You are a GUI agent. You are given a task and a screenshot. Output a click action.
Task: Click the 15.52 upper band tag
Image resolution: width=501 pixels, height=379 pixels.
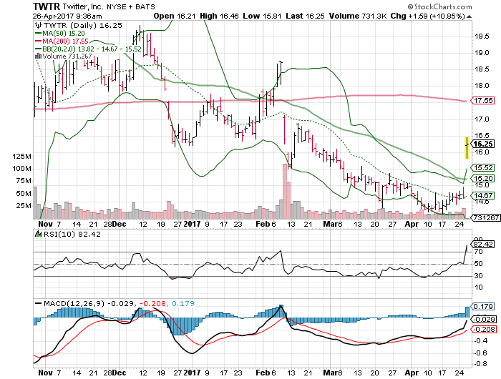pyautogui.click(x=484, y=167)
